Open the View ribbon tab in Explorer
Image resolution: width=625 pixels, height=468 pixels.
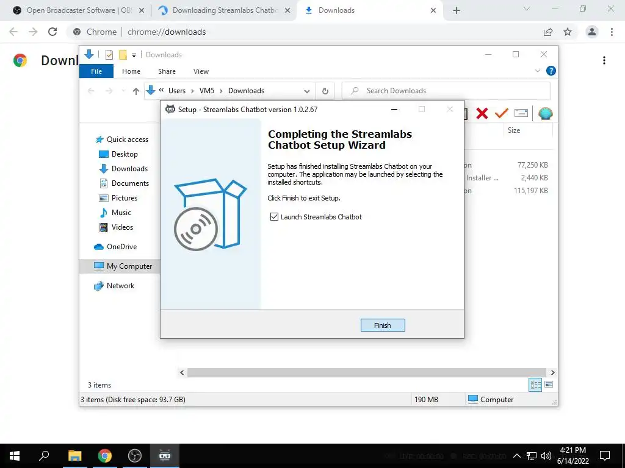(201, 71)
